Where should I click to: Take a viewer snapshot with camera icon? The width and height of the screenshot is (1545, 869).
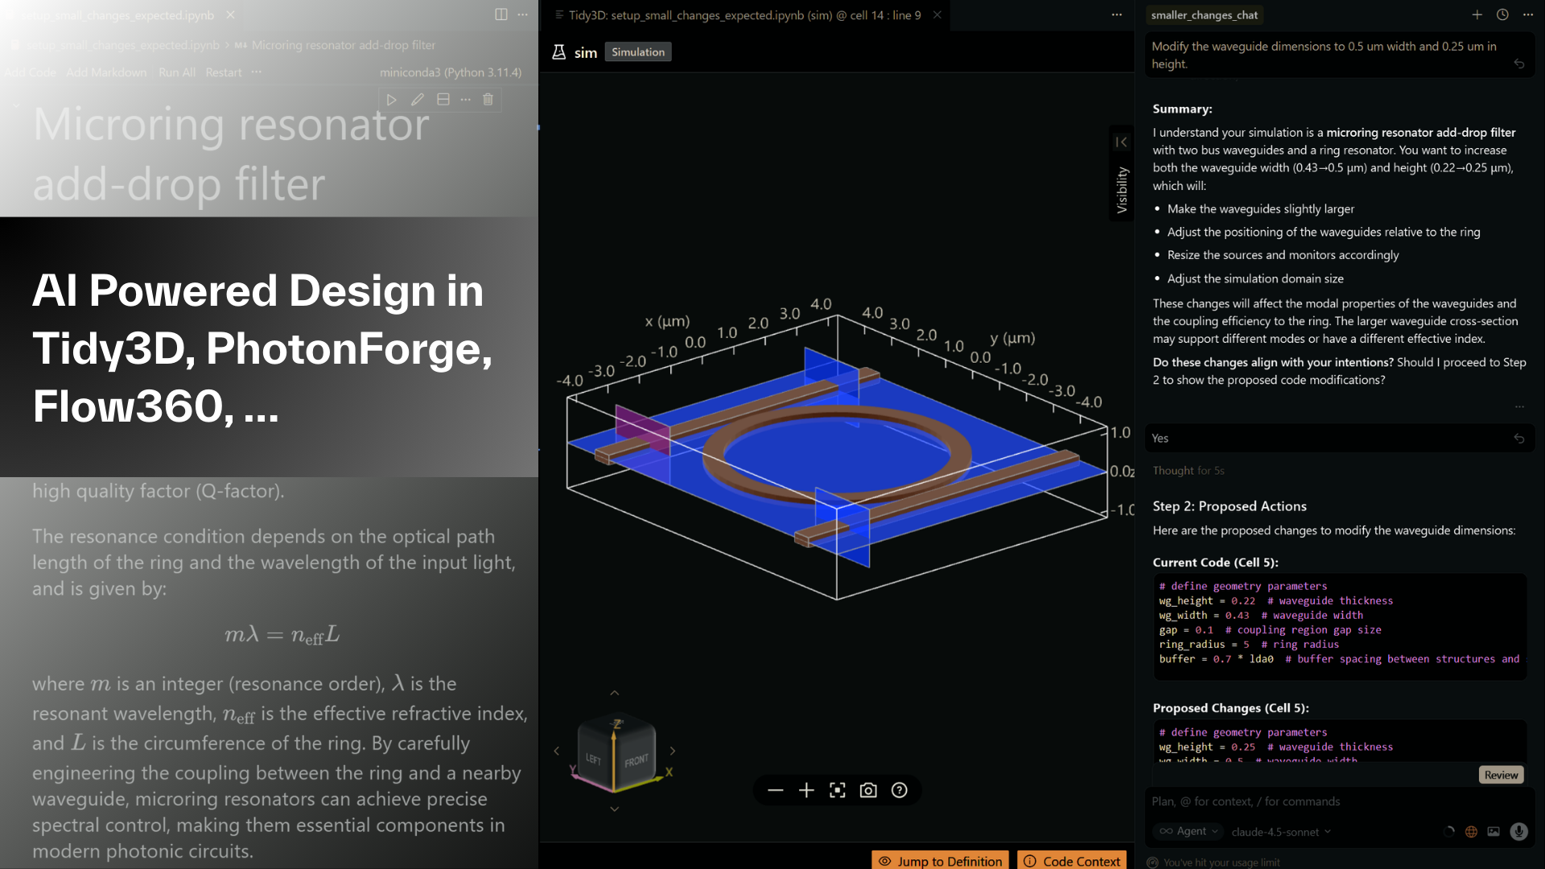[x=868, y=791]
